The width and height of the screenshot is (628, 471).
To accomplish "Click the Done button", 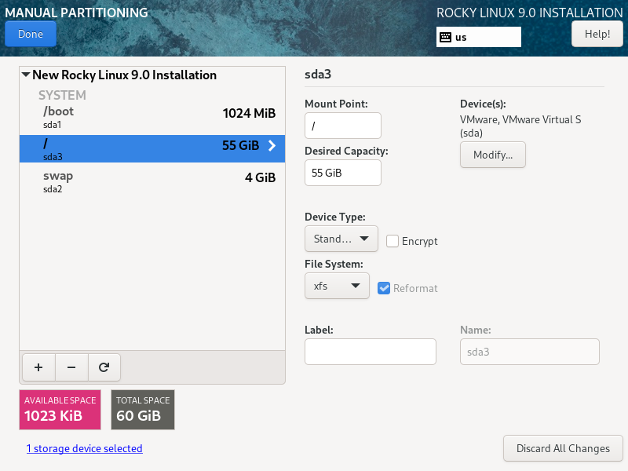I will pos(31,34).
